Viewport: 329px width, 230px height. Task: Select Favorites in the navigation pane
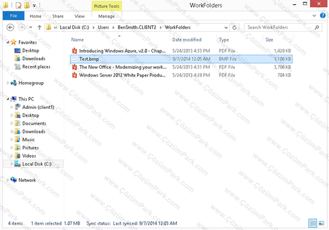pyautogui.click(x=27, y=43)
